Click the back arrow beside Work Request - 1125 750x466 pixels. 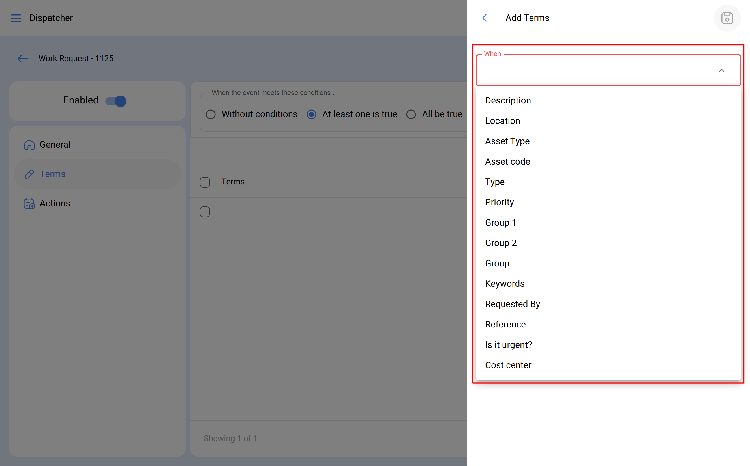[23, 59]
